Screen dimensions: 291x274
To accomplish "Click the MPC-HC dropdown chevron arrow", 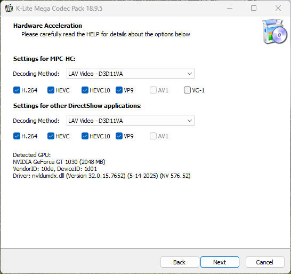I will tap(190, 74).
